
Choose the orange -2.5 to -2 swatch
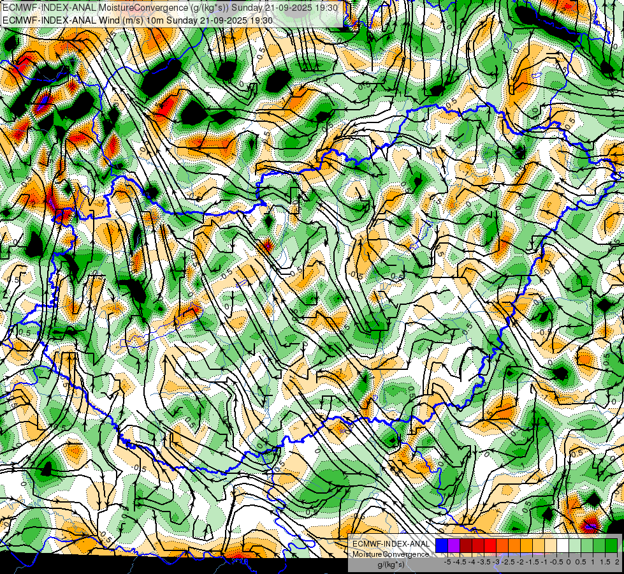coord(514,546)
